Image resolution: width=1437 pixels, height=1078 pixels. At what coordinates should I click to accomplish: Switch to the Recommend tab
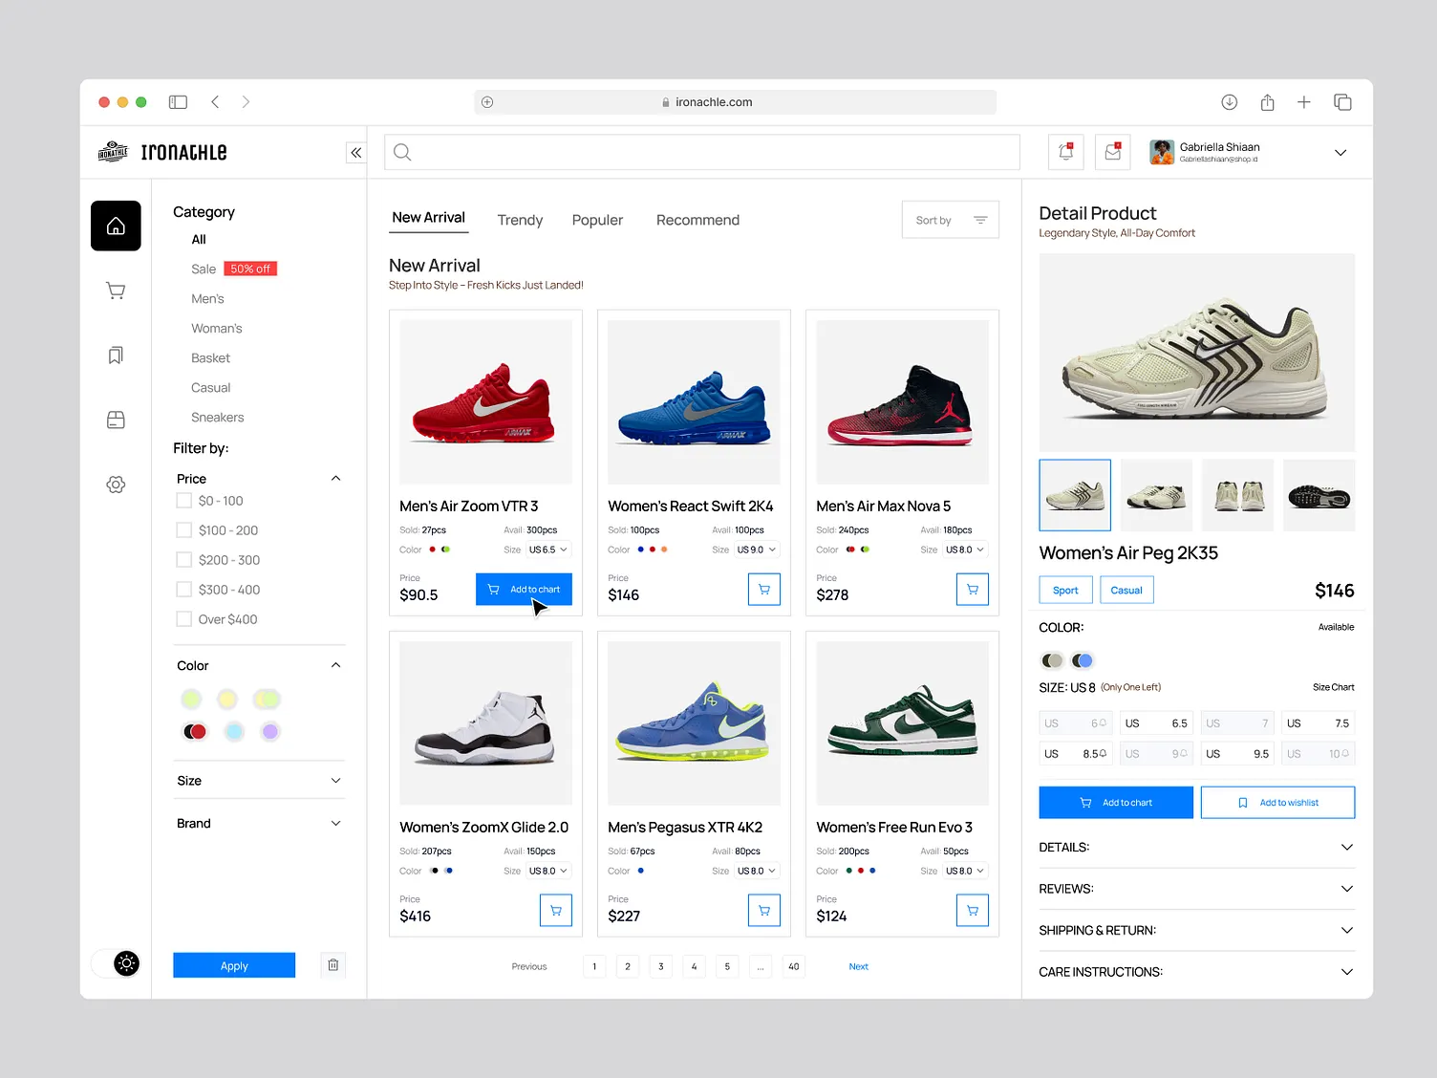coord(697,220)
